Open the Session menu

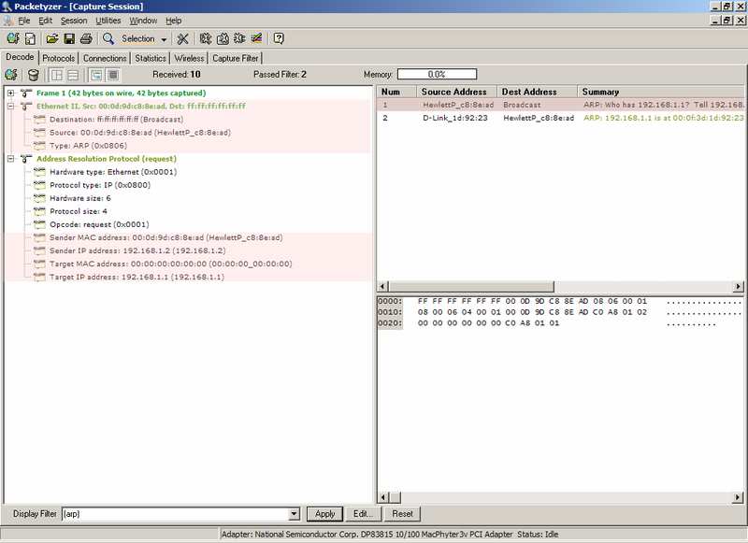[74, 21]
